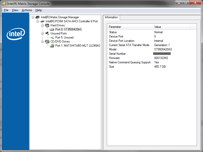
Task: Minimize the Matrix Storage Console window
Action: (179, 3)
